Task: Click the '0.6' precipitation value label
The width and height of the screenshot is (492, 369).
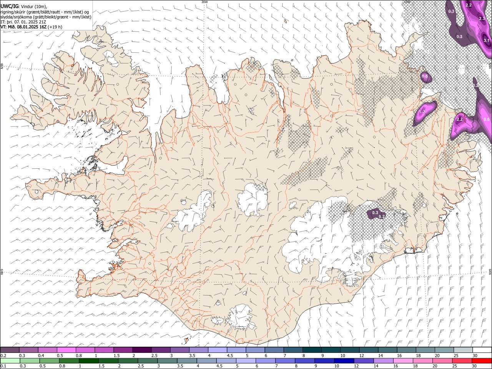Action: [x=487, y=120]
